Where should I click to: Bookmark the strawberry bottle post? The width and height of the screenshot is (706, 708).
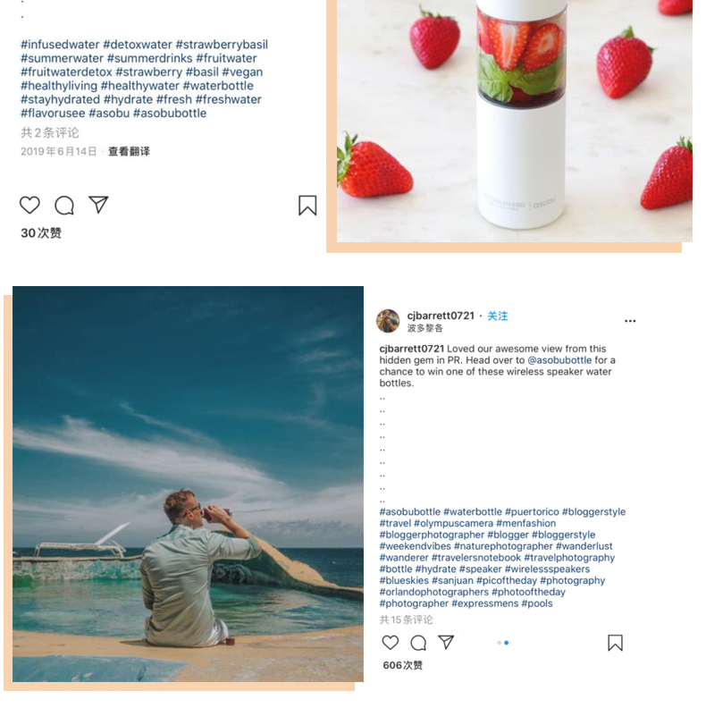(x=307, y=206)
